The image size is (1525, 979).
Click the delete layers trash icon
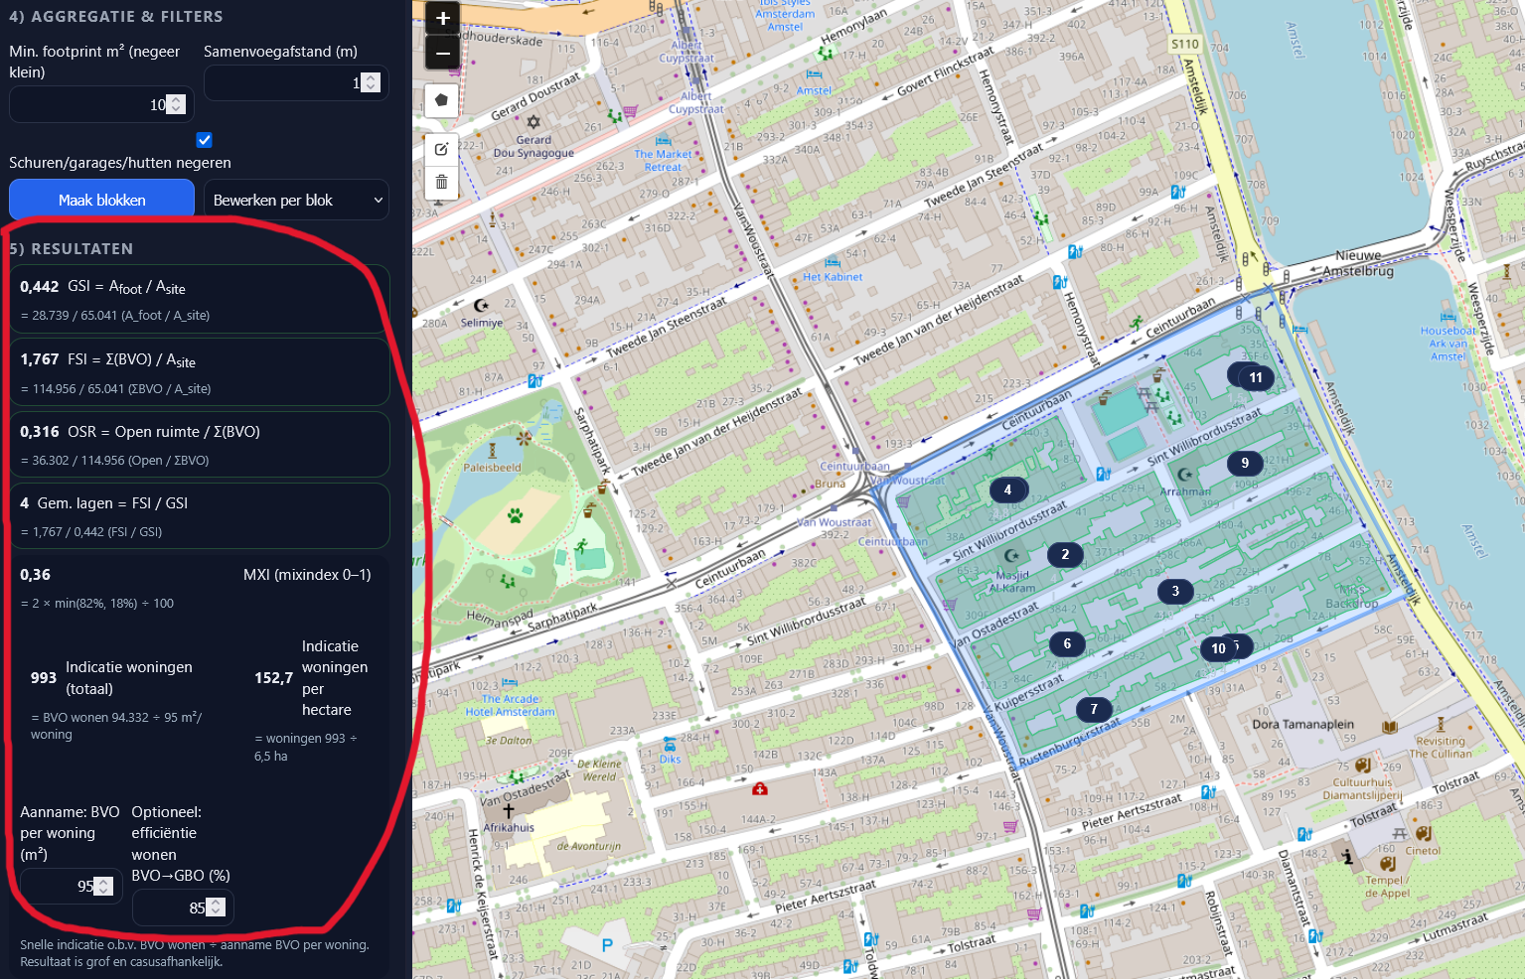click(x=442, y=183)
